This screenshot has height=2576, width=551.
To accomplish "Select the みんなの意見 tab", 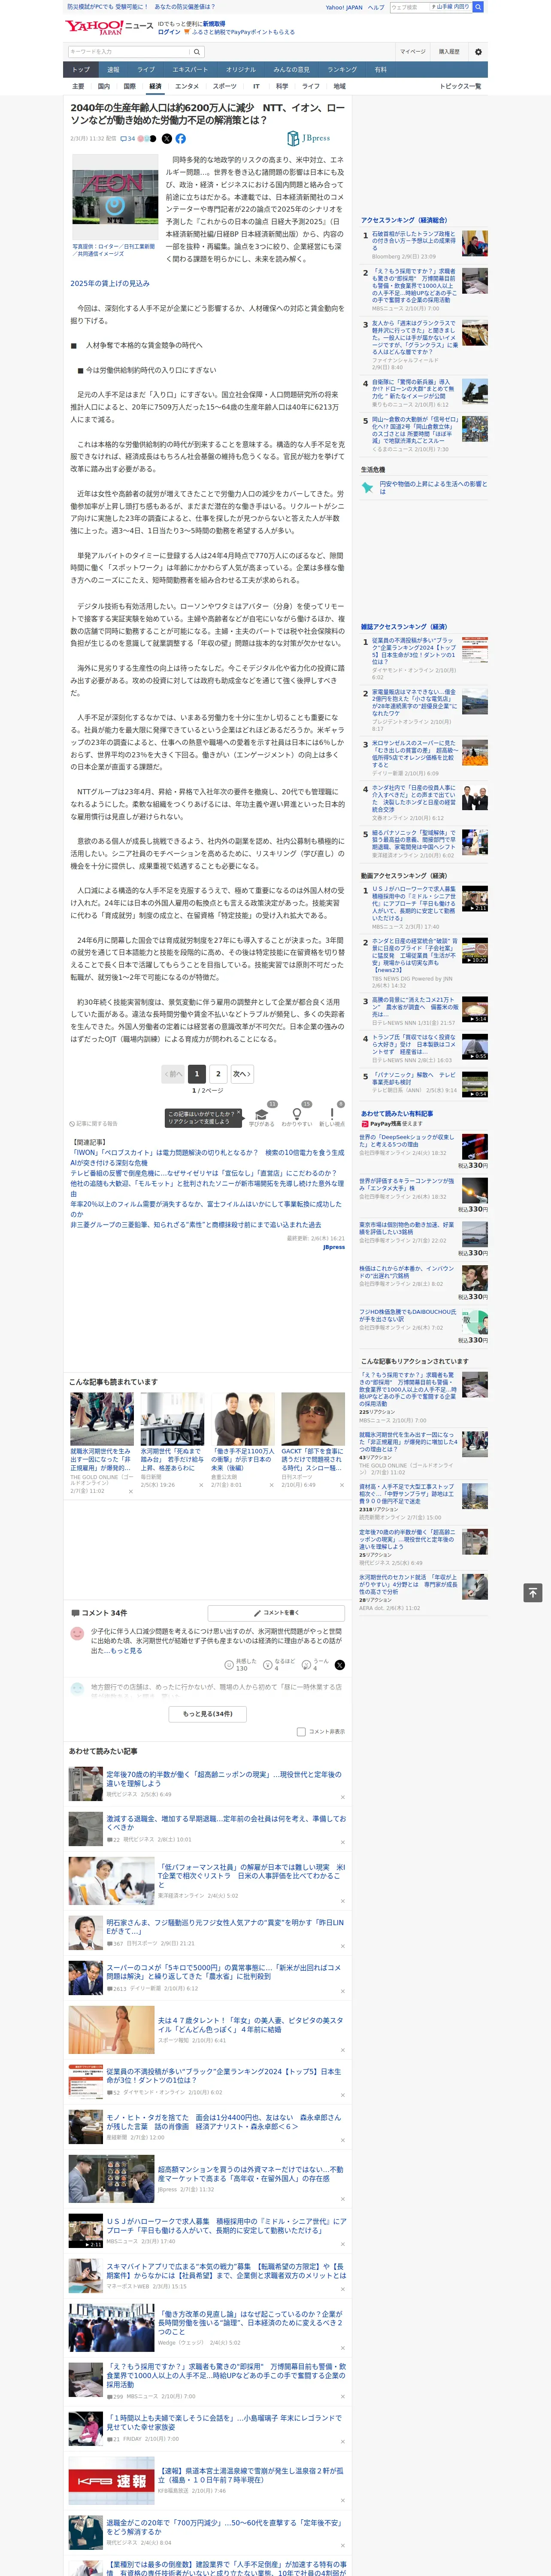I will coord(292,70).
